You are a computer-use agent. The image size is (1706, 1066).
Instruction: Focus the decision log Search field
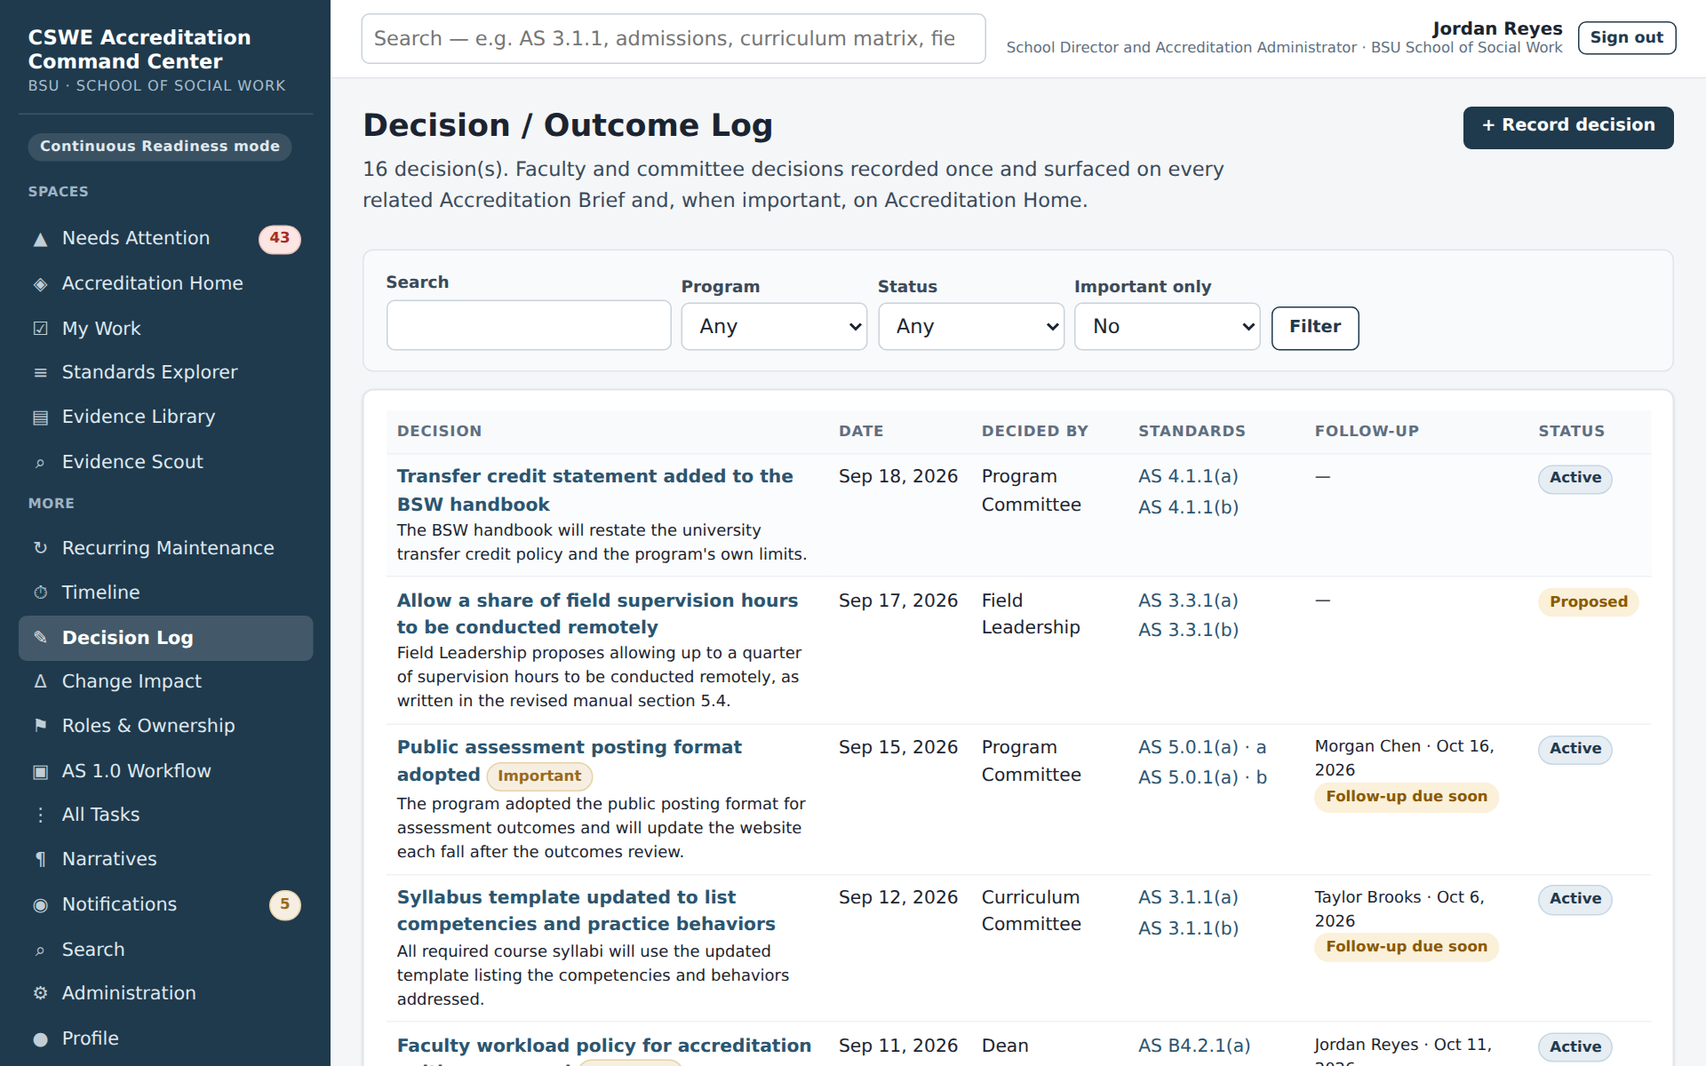point(529,325)
